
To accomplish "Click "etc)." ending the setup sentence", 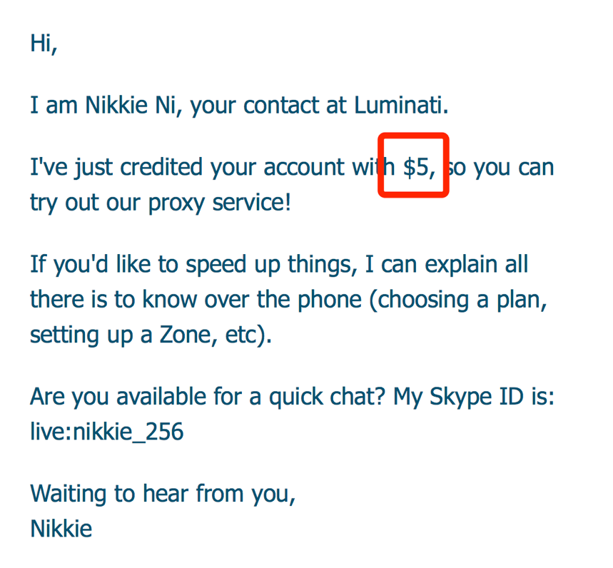I will 248,335.
